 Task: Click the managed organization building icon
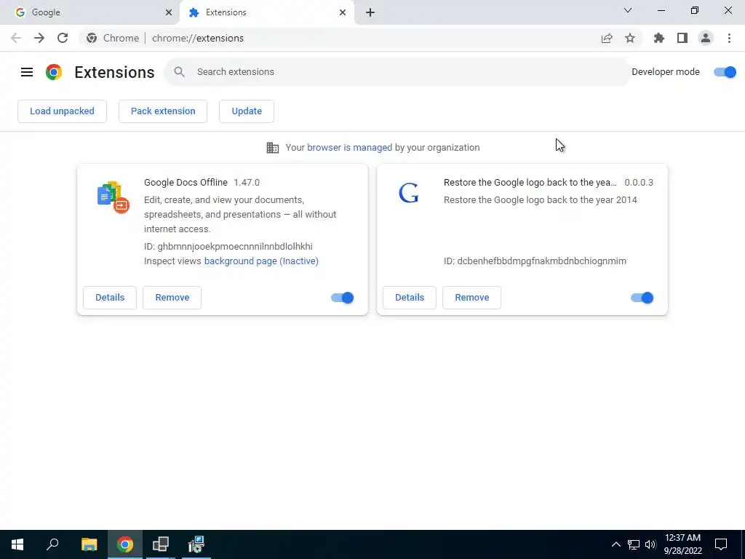[x=273, y=147]
